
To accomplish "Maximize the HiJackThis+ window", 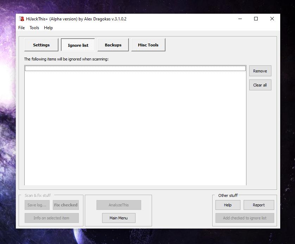I will 256,19.
